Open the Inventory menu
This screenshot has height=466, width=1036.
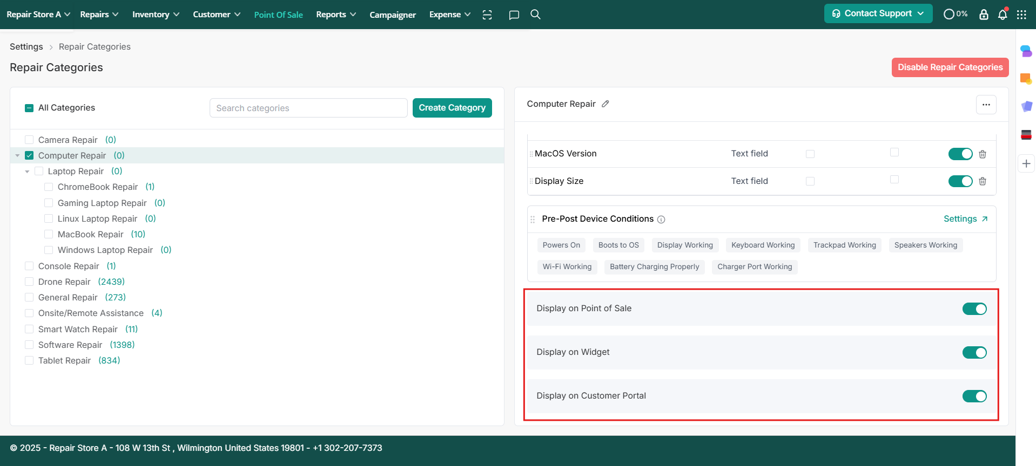pyautogui.click(x=156, y=15)
